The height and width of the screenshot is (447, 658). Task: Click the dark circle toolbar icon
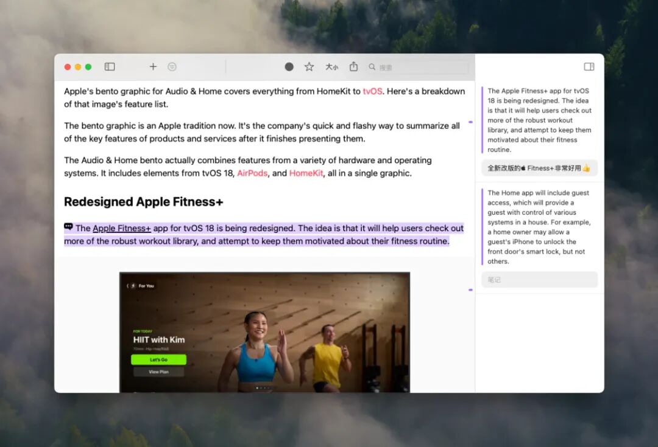tap(289, 67)
